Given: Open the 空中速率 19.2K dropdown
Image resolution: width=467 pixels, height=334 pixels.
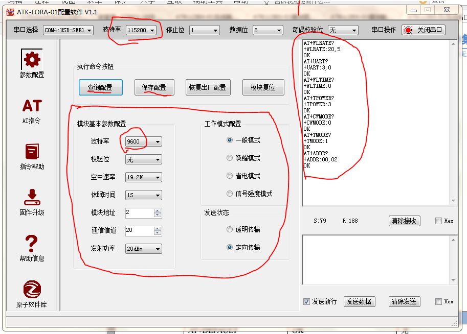Looking at the screenshot, I should [x=144, y=177].
